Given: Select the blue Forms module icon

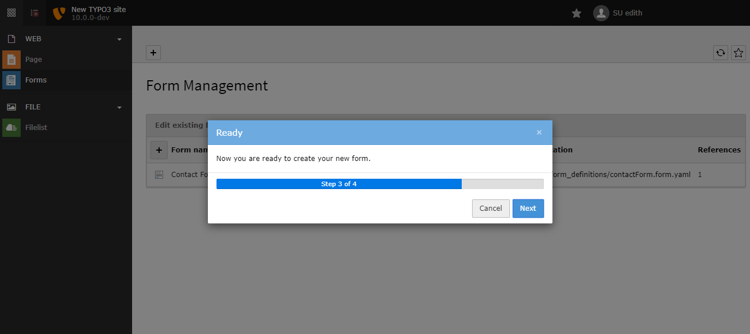Looking at the screenshot, I should coord(11,80).
